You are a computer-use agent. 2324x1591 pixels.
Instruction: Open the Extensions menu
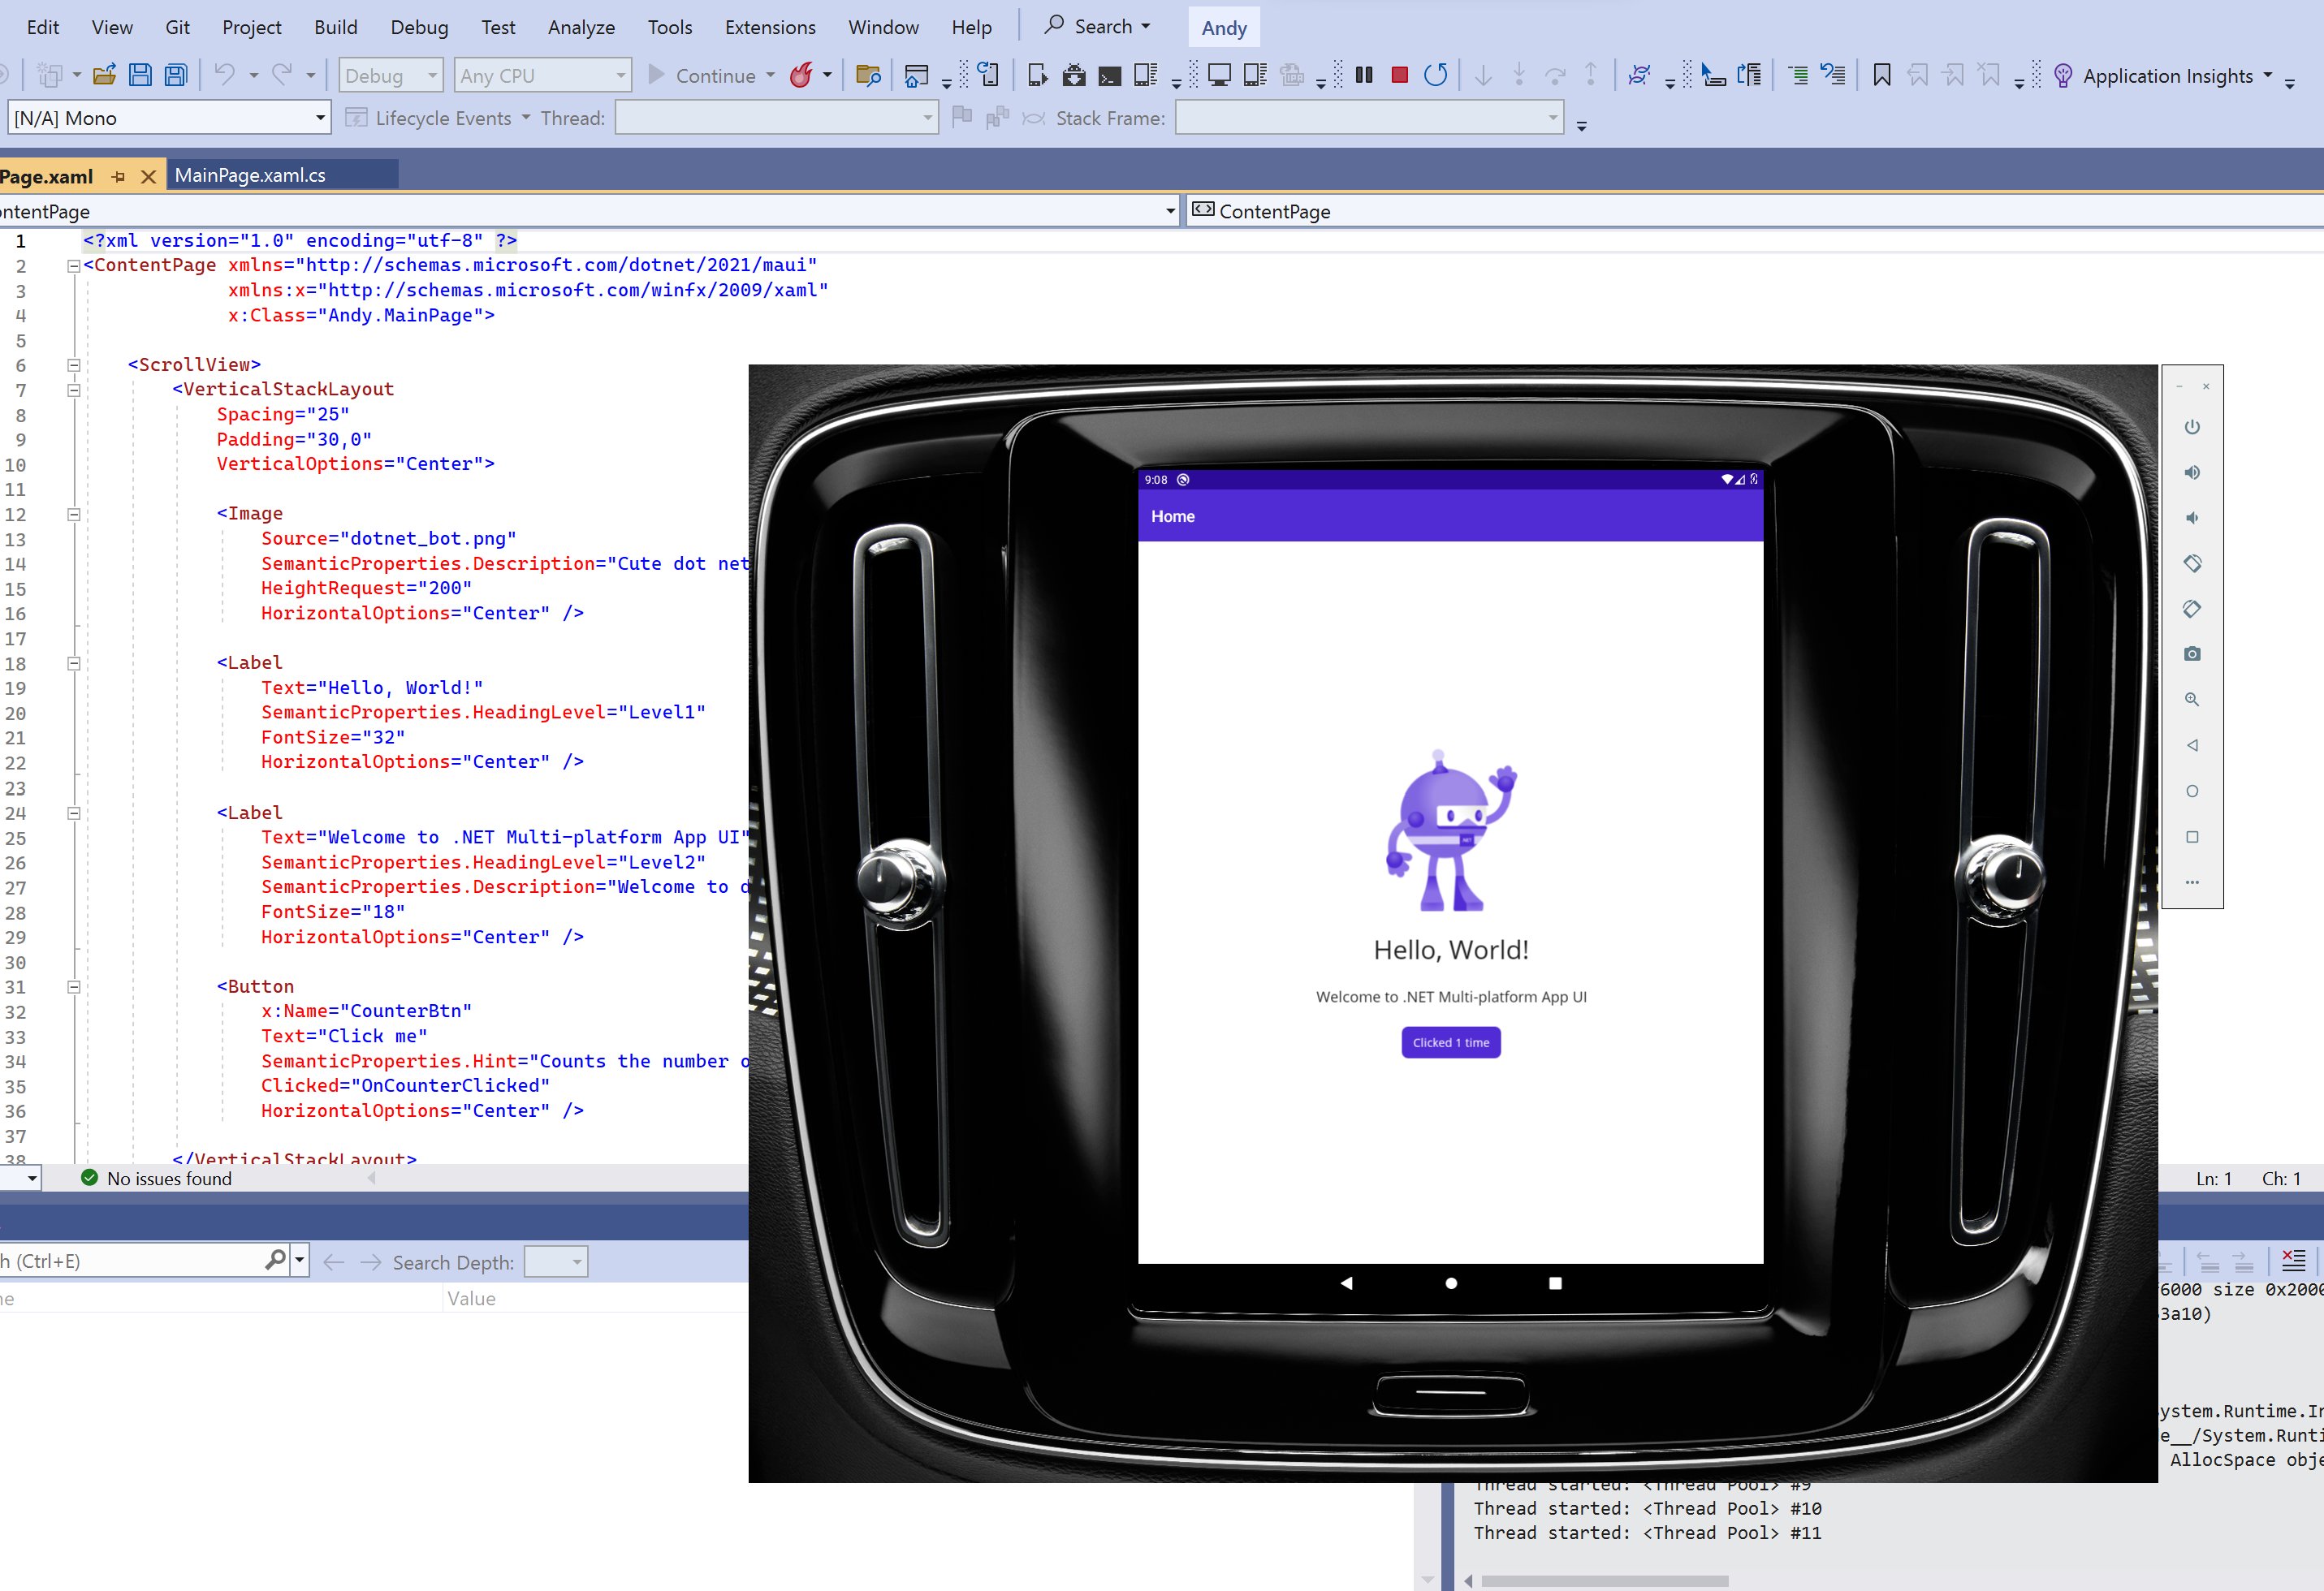point(770,27)
